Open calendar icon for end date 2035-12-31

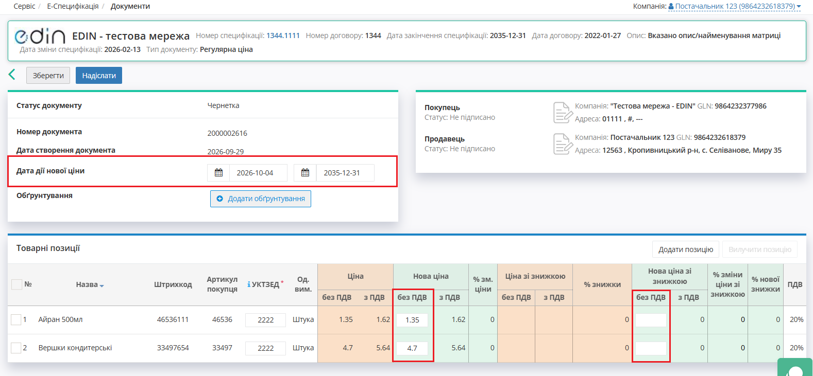[305, 173]
